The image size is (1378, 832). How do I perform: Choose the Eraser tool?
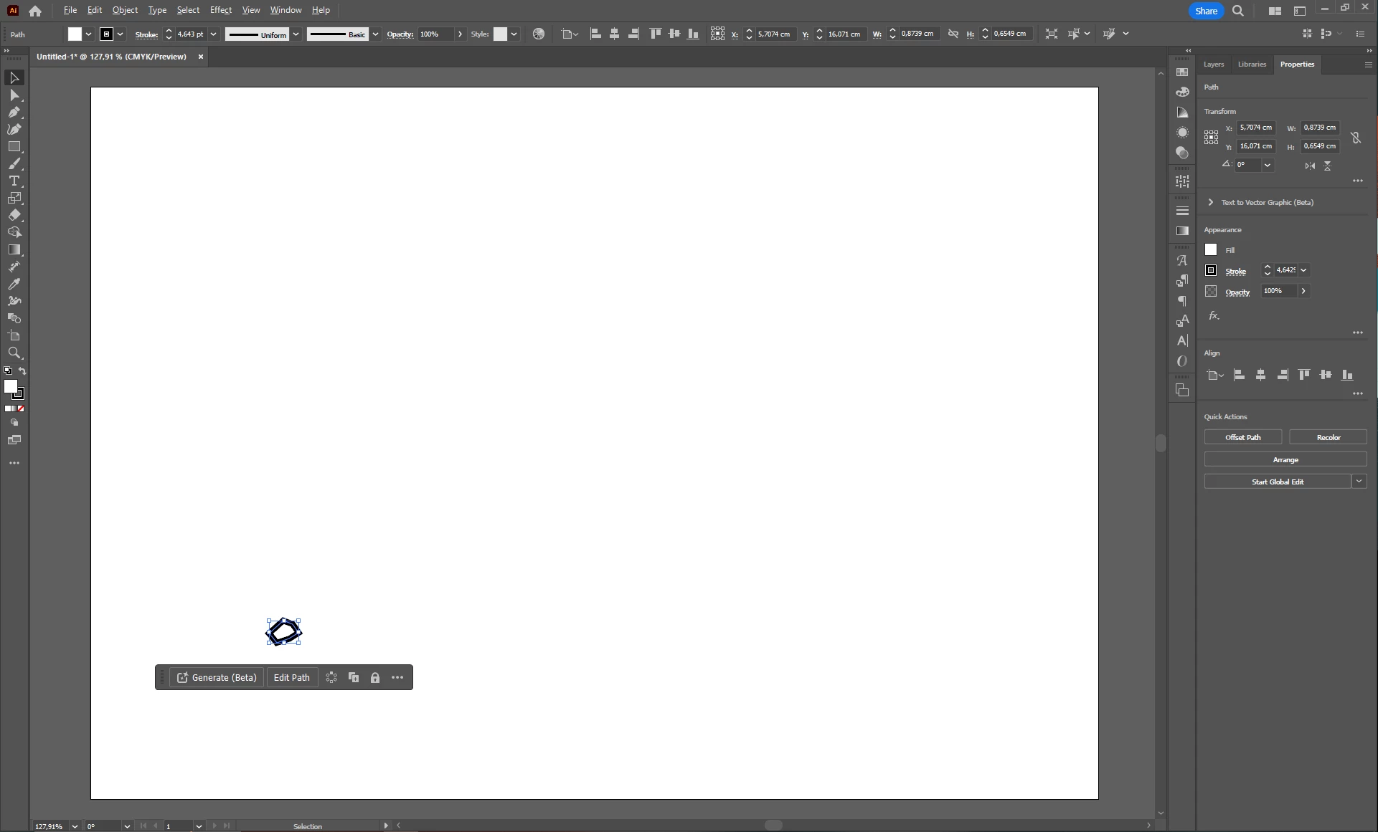tap(14, 215)
